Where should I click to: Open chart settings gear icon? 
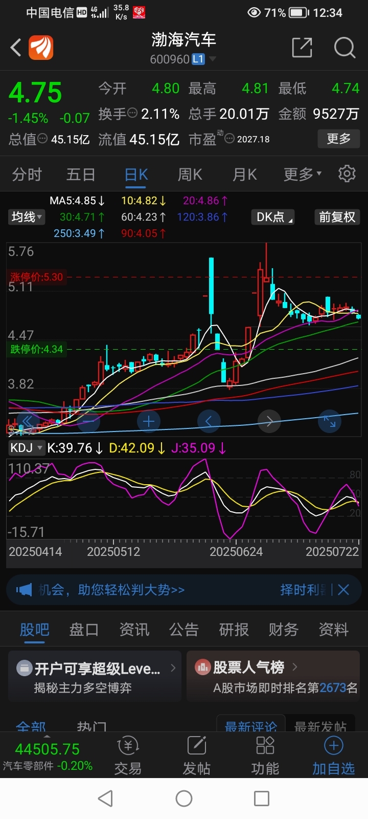[347, 174]
